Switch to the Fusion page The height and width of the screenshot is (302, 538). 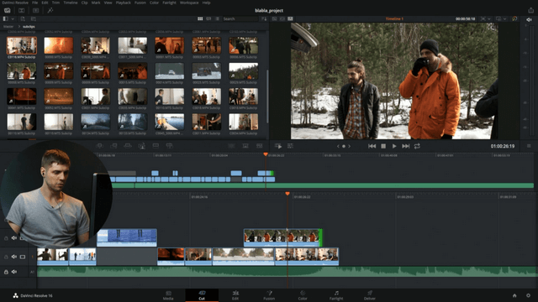[x=269, y=295]
